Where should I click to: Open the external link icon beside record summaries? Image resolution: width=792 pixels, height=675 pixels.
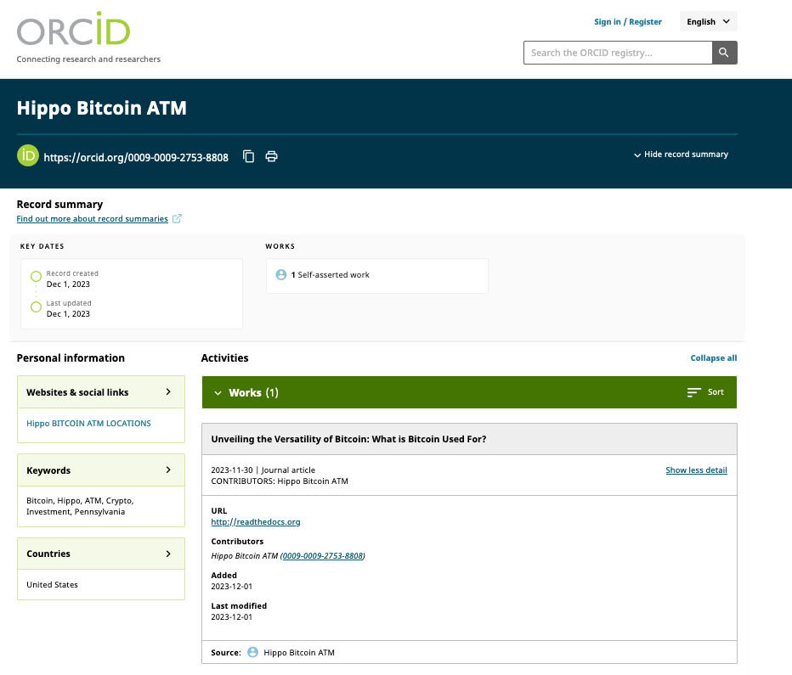click(177, 218)
